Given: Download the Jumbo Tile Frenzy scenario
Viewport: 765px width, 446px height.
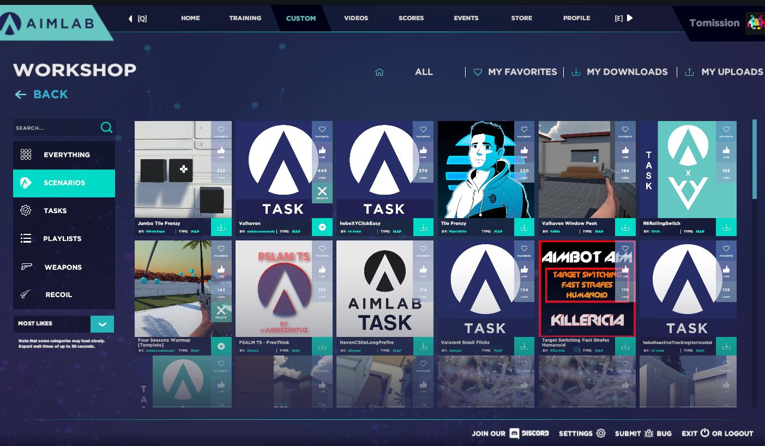Looking at the screenshot, I should coord(221,227).
